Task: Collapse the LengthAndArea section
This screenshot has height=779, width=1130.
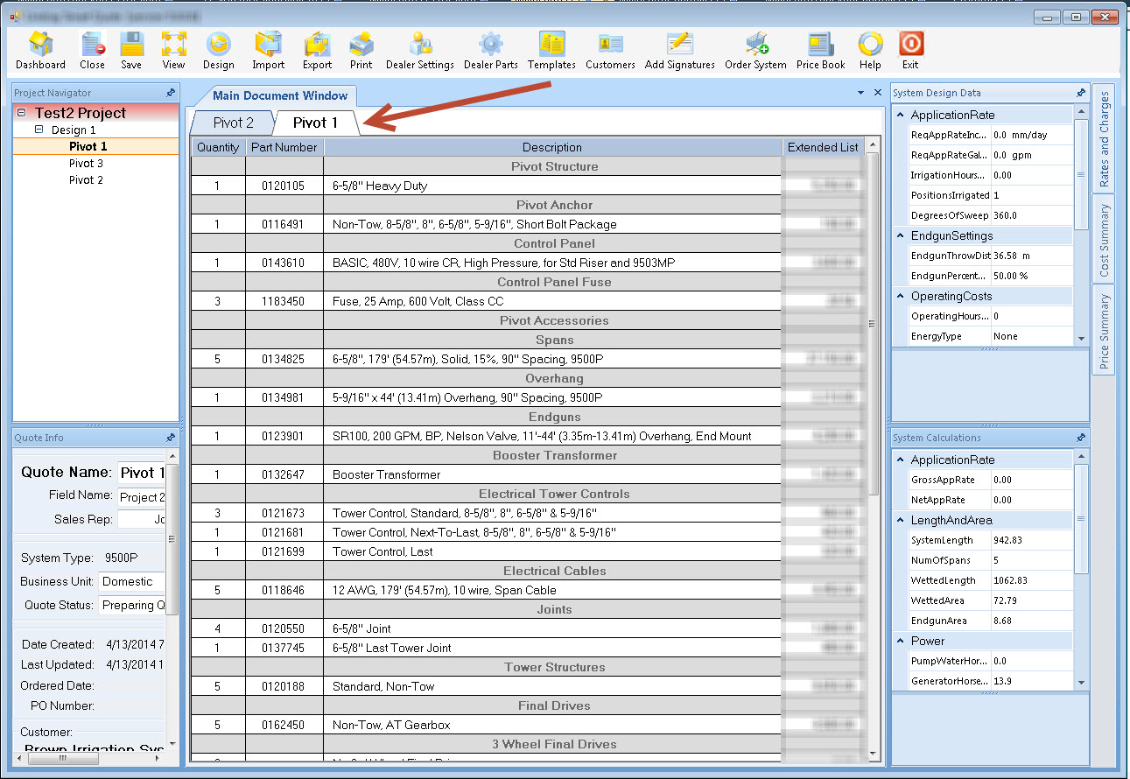Action: (901, 520)
